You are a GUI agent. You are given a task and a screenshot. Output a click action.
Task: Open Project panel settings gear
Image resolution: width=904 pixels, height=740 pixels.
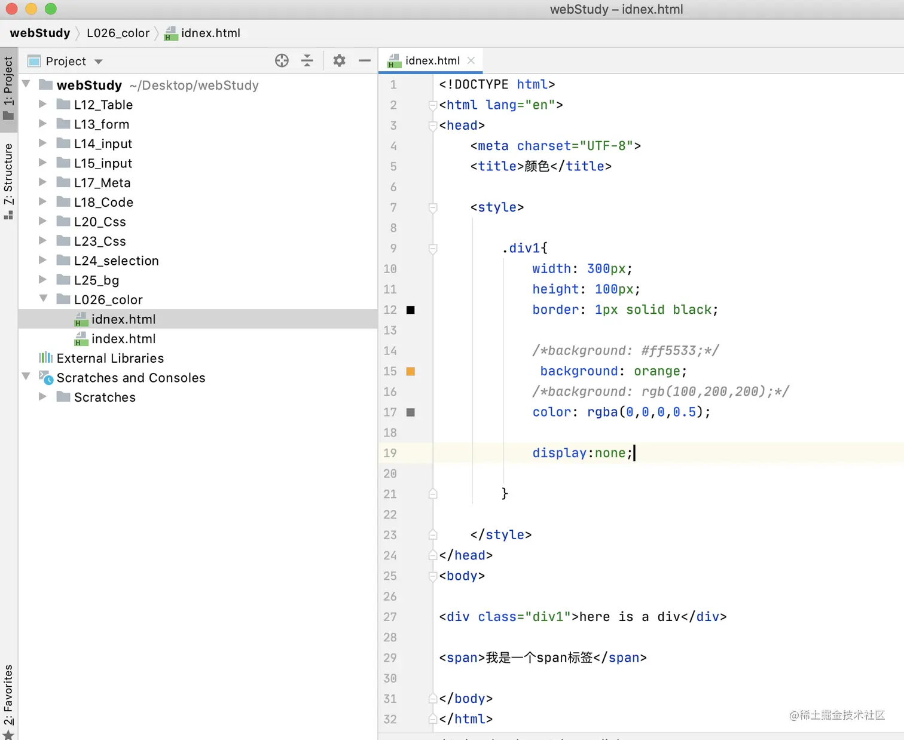point(339,61)
